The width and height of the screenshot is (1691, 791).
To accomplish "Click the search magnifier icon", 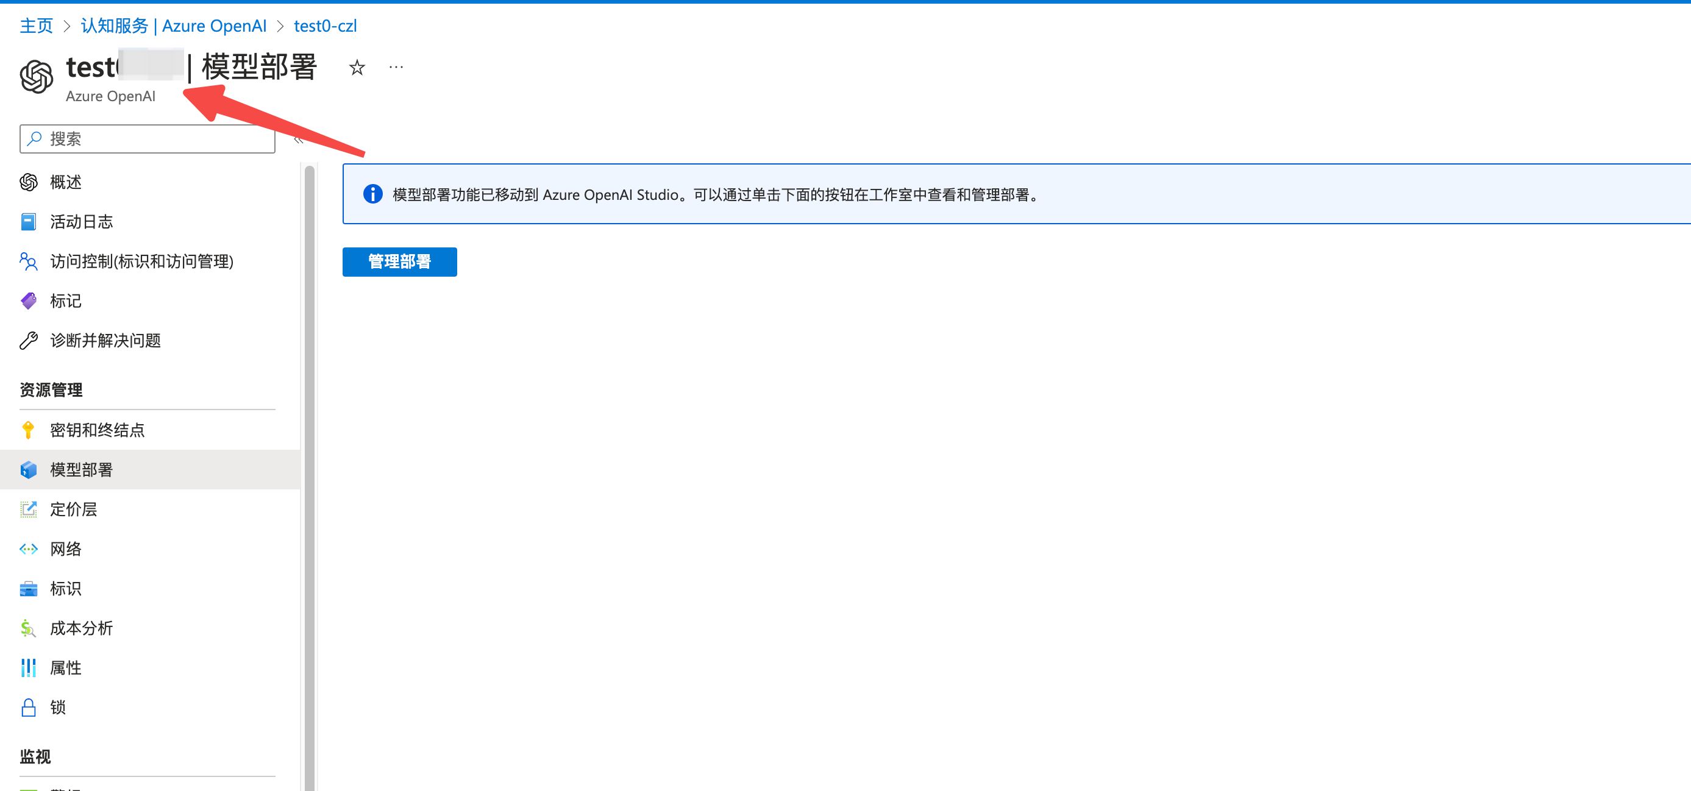I will pos(35,138).
